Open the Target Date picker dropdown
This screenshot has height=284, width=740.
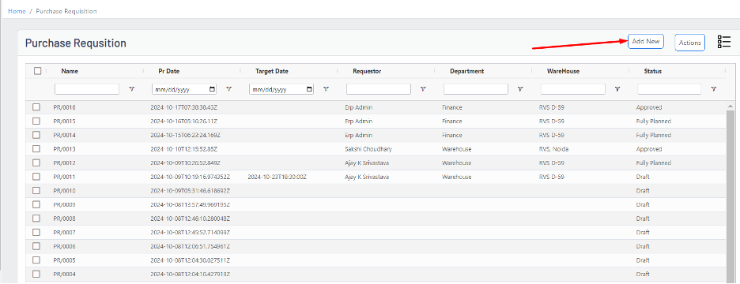(309, 89)
